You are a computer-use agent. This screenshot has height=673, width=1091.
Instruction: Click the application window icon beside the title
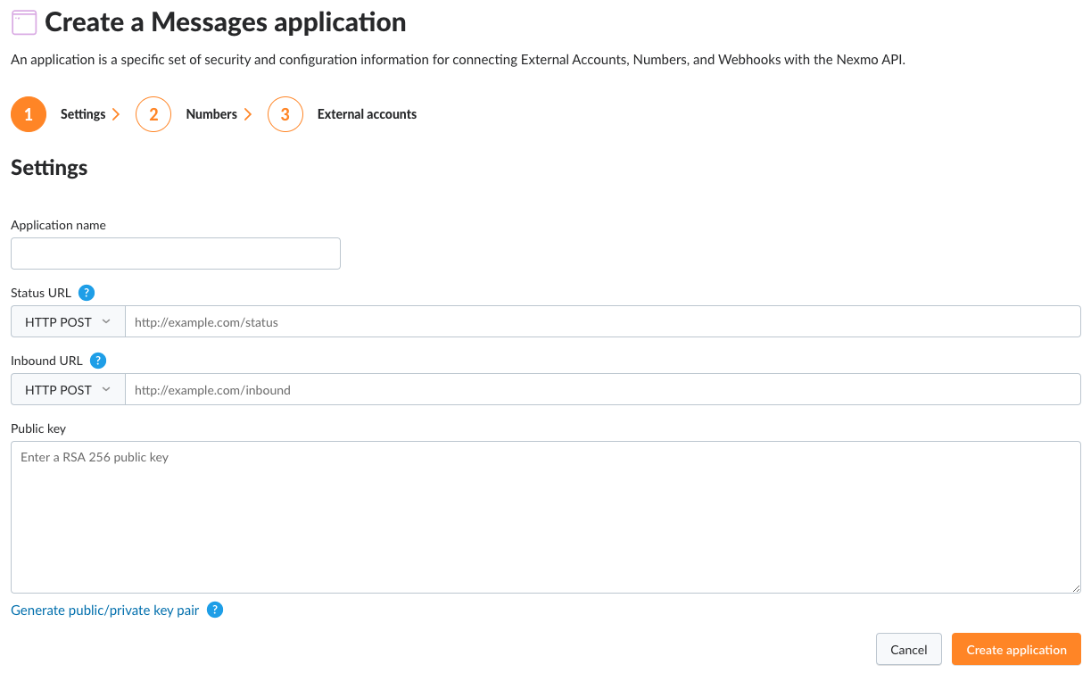pos(24,22)
